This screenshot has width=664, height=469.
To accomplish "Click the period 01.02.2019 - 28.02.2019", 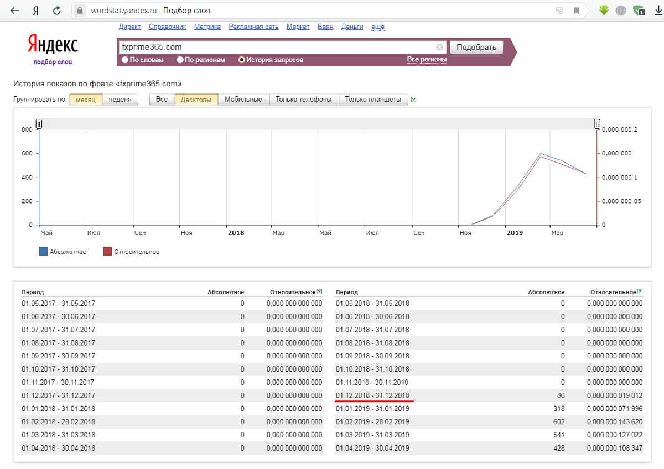I will pos(372,422).
